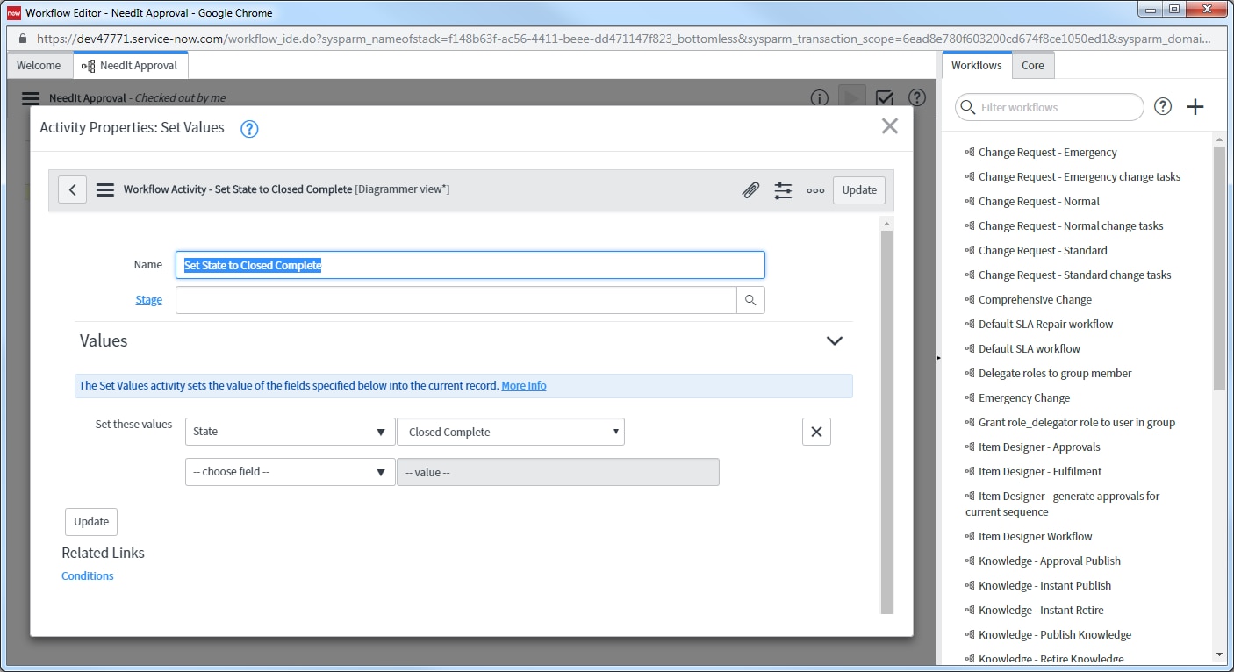
Task: Open Comprehensive Change workflow
Action: (1036, 300)
